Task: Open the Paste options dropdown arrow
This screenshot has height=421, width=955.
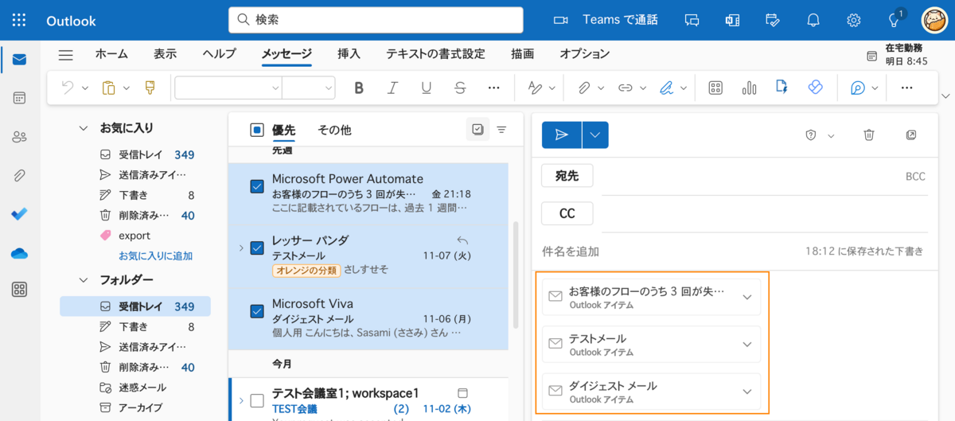Action: coord(126,88)
